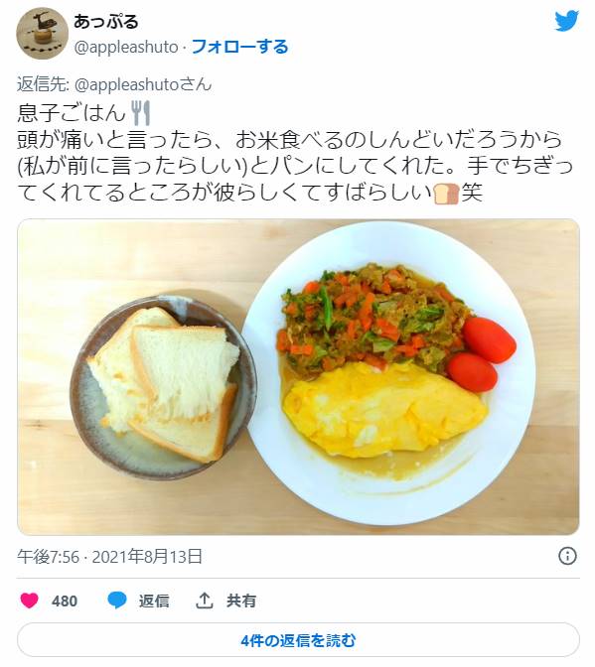Click the 返信先 @appleashuto mention
Viewport: 595px width, 667px height.
pos(143,84)
